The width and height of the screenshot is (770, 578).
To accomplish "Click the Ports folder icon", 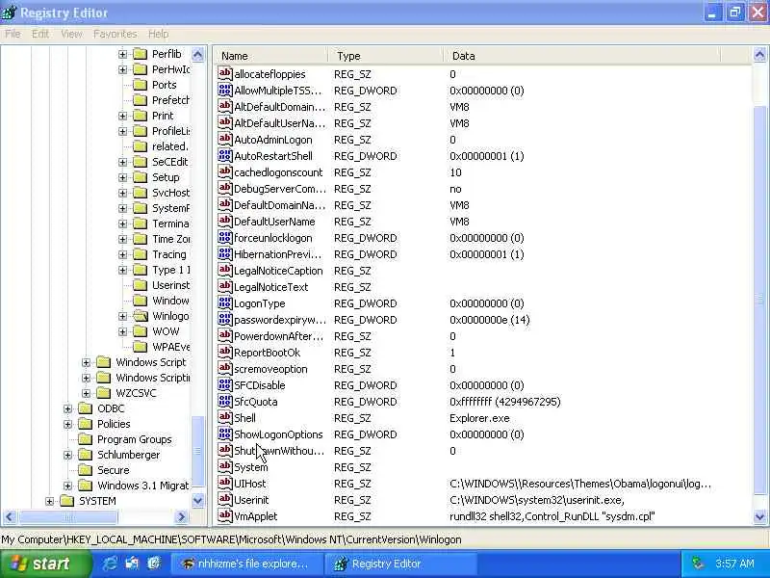I will coord(141,85).
